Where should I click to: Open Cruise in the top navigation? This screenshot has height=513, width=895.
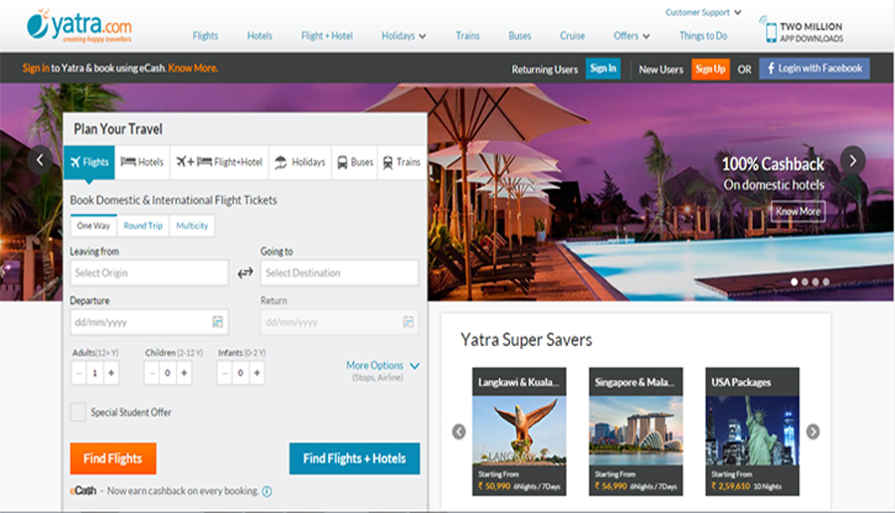click(573, 36)
